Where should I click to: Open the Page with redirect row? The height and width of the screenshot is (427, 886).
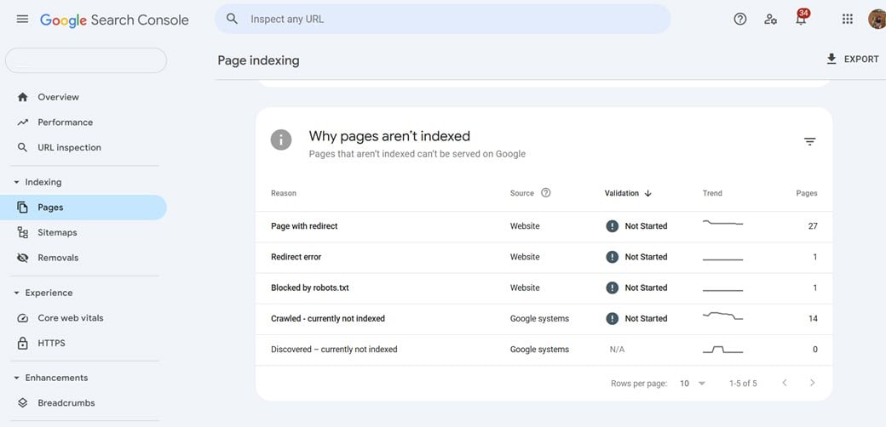coord(544,226)
